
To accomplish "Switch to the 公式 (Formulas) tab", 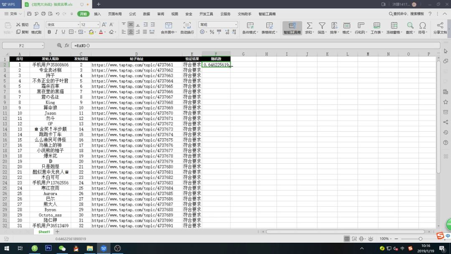I will tap(132, 14).
